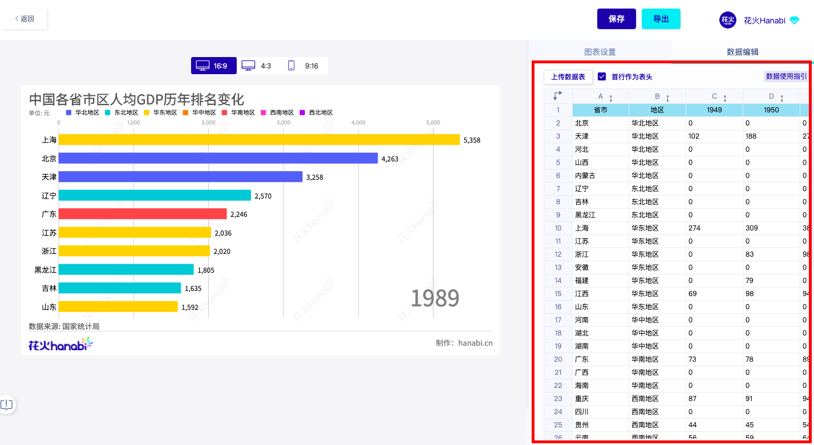814x445 pixels.
Task: Click the 广东 red bar in the chart
Action: click(x=143, y=214)
